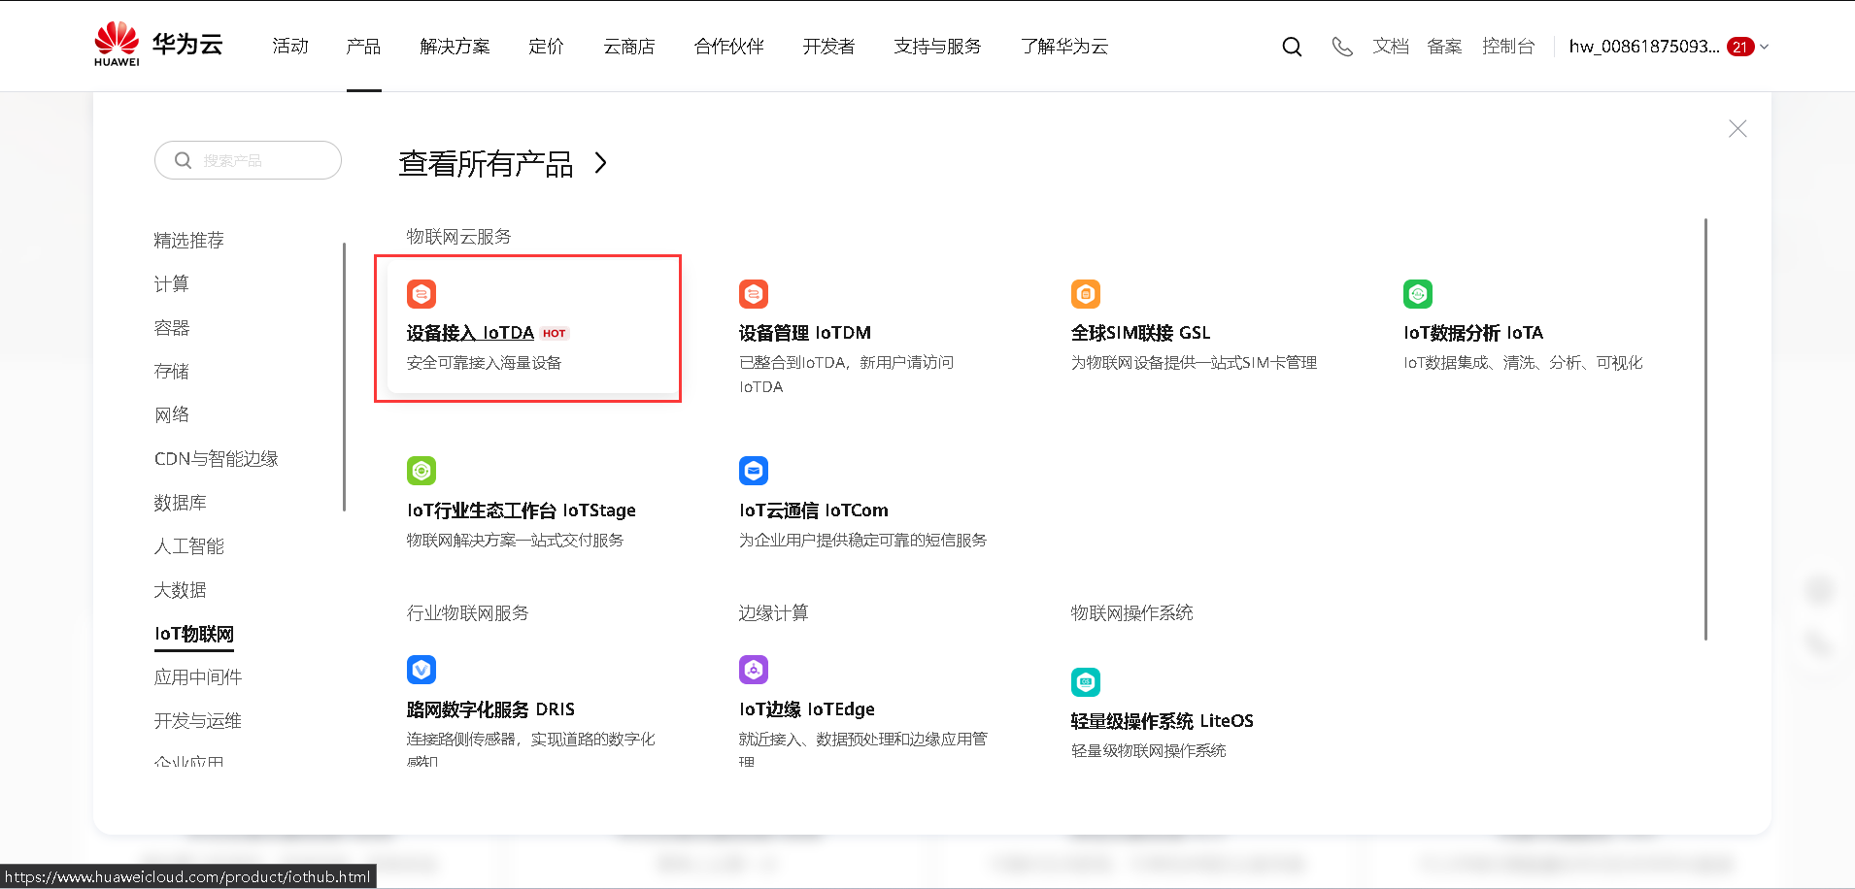
Task: Open the 全球SIM联接 GSL icon
Action: pos(1085,293)
